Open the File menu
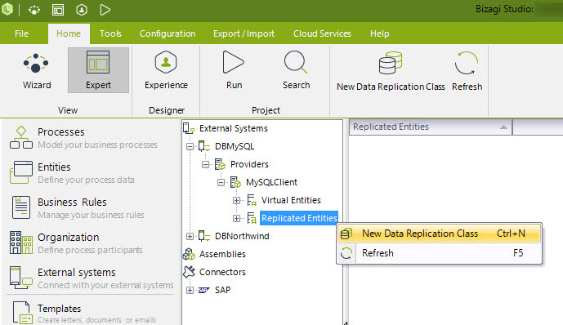The width and height of the screenshot is (563, 325). (21, 33)
